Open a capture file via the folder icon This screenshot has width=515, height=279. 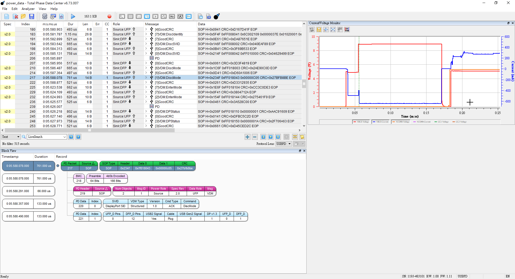[23, 16]
